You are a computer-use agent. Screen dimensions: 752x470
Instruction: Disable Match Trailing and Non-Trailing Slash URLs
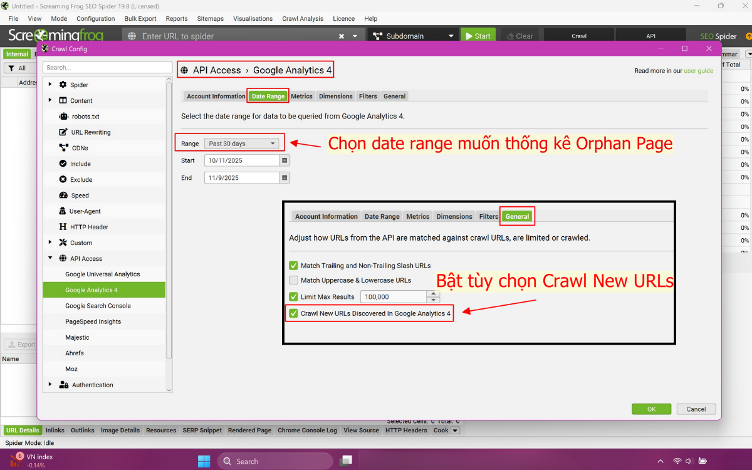click(x=293, y=266)
